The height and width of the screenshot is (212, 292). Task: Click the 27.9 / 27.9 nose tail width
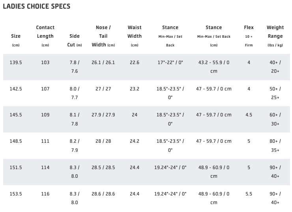pos(103,115)
